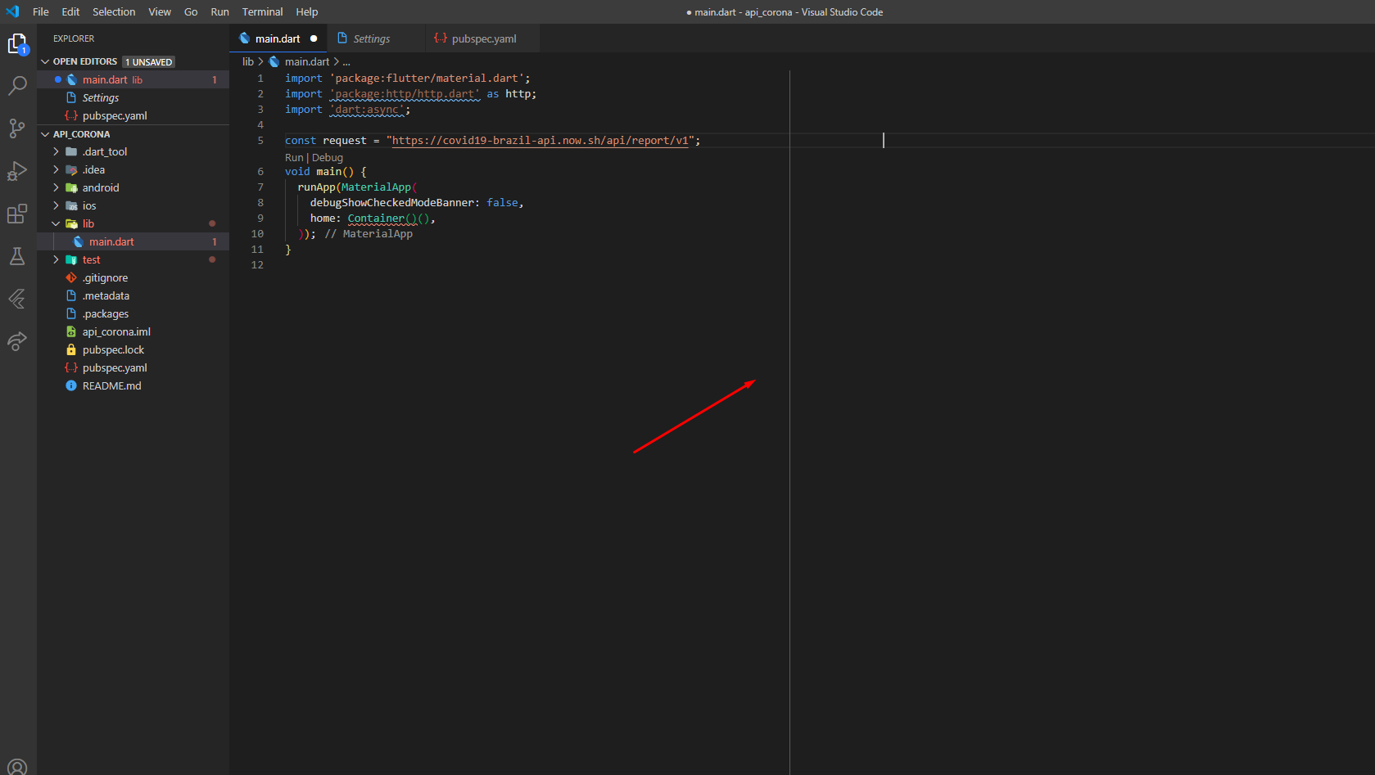
Task: Click main.dart in the breadcrumb path
Action: coord(307,61)
